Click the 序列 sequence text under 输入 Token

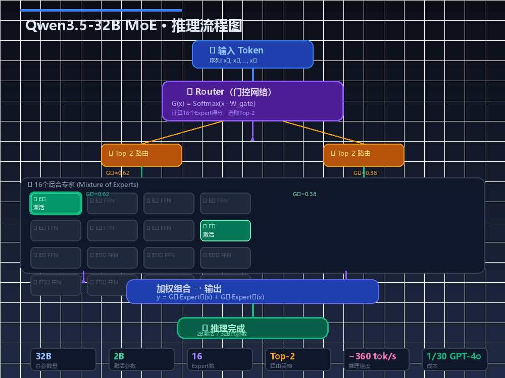(x=233, y=60)
